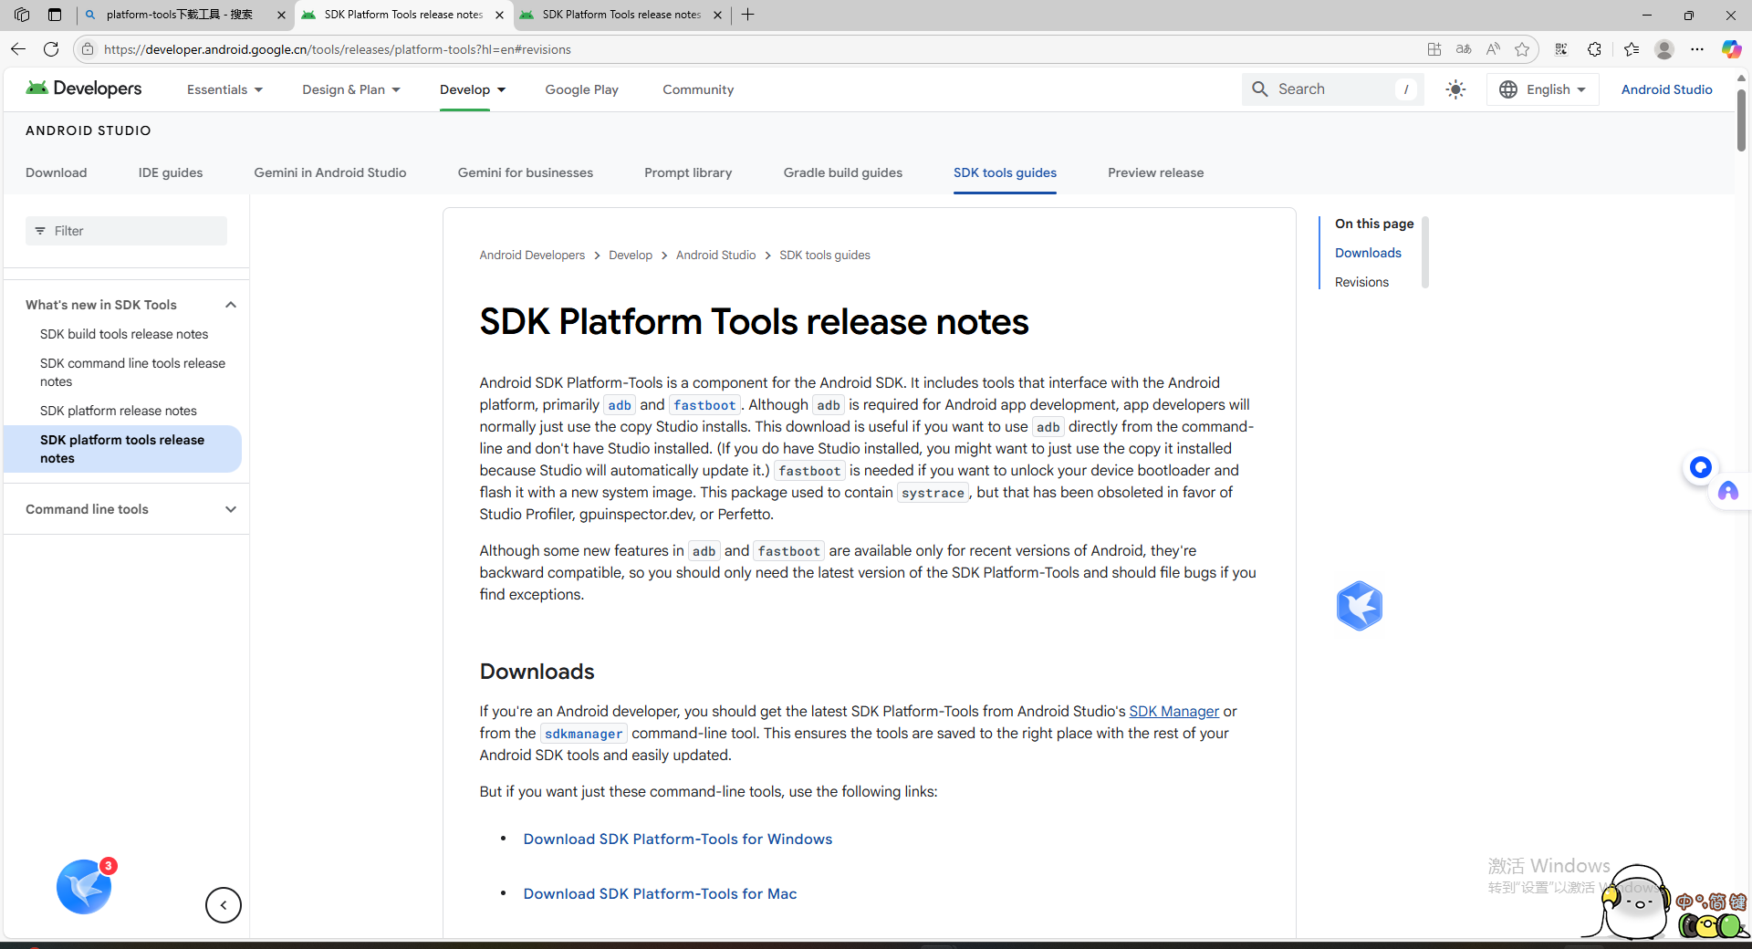Switch to Gemini in Android Studio tab
Screen dimensions: 1752x949
point(330,172)
